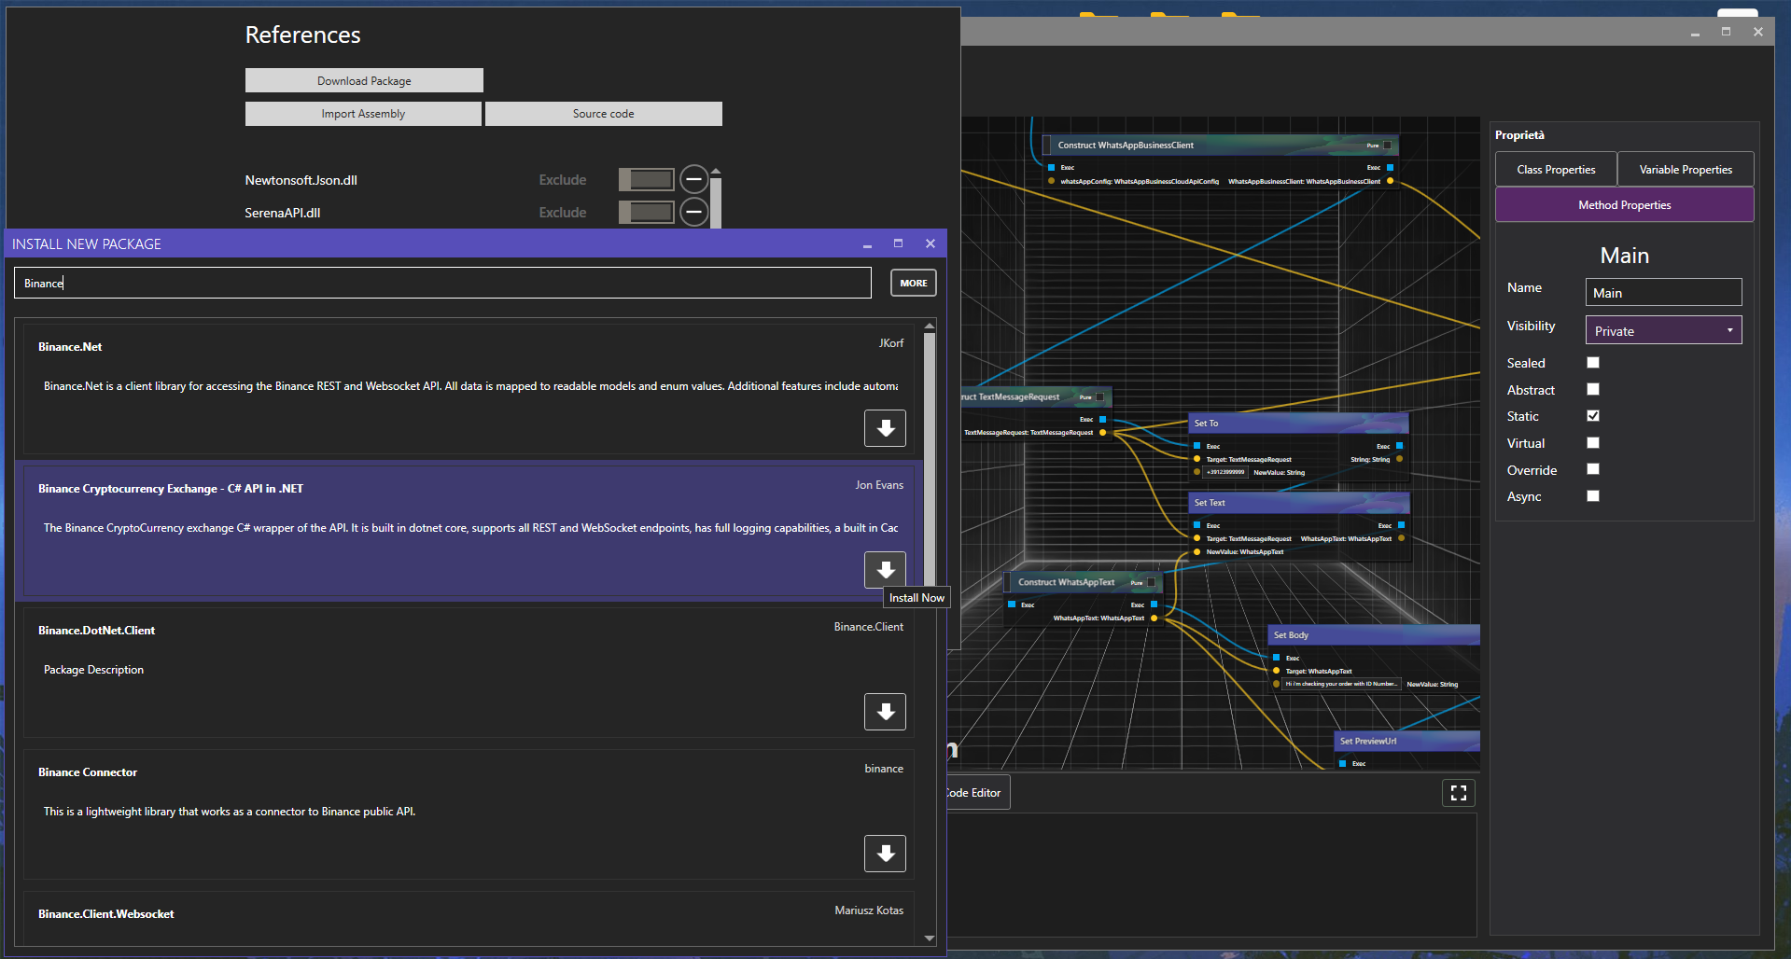Screen dimensions: 1791x959
Task: Click the fullscreen expand icon
Action: [1458, 793]
